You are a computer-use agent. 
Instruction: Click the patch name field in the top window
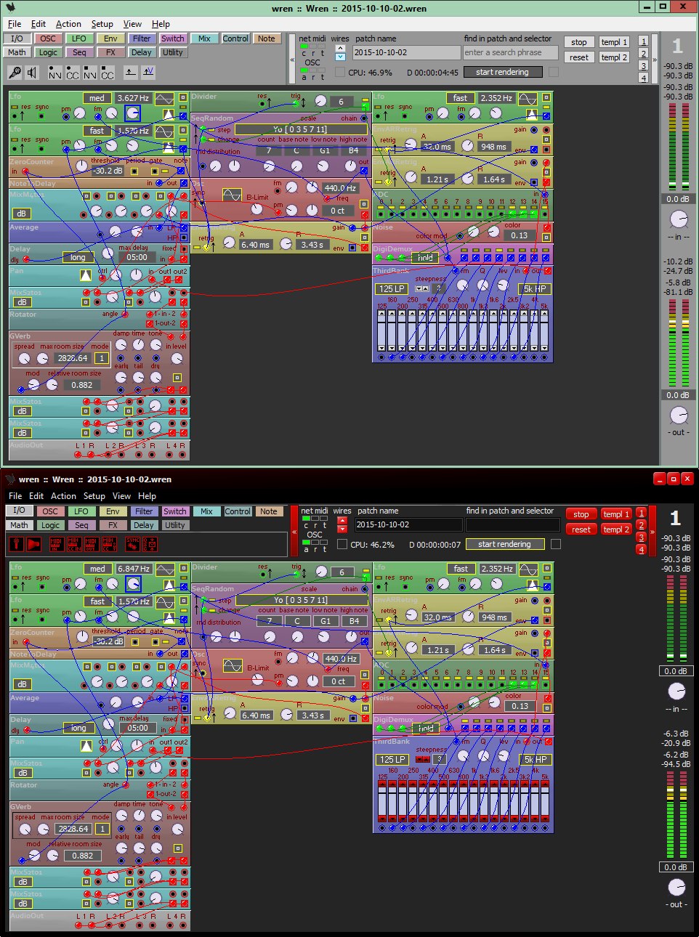406,52
